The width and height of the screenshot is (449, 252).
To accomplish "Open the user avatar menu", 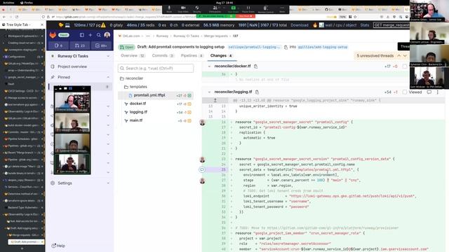I will (107, 35).
